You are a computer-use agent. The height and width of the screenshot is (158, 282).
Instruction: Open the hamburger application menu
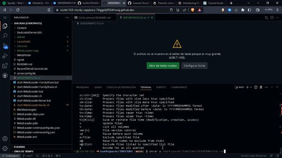[5, 18]
